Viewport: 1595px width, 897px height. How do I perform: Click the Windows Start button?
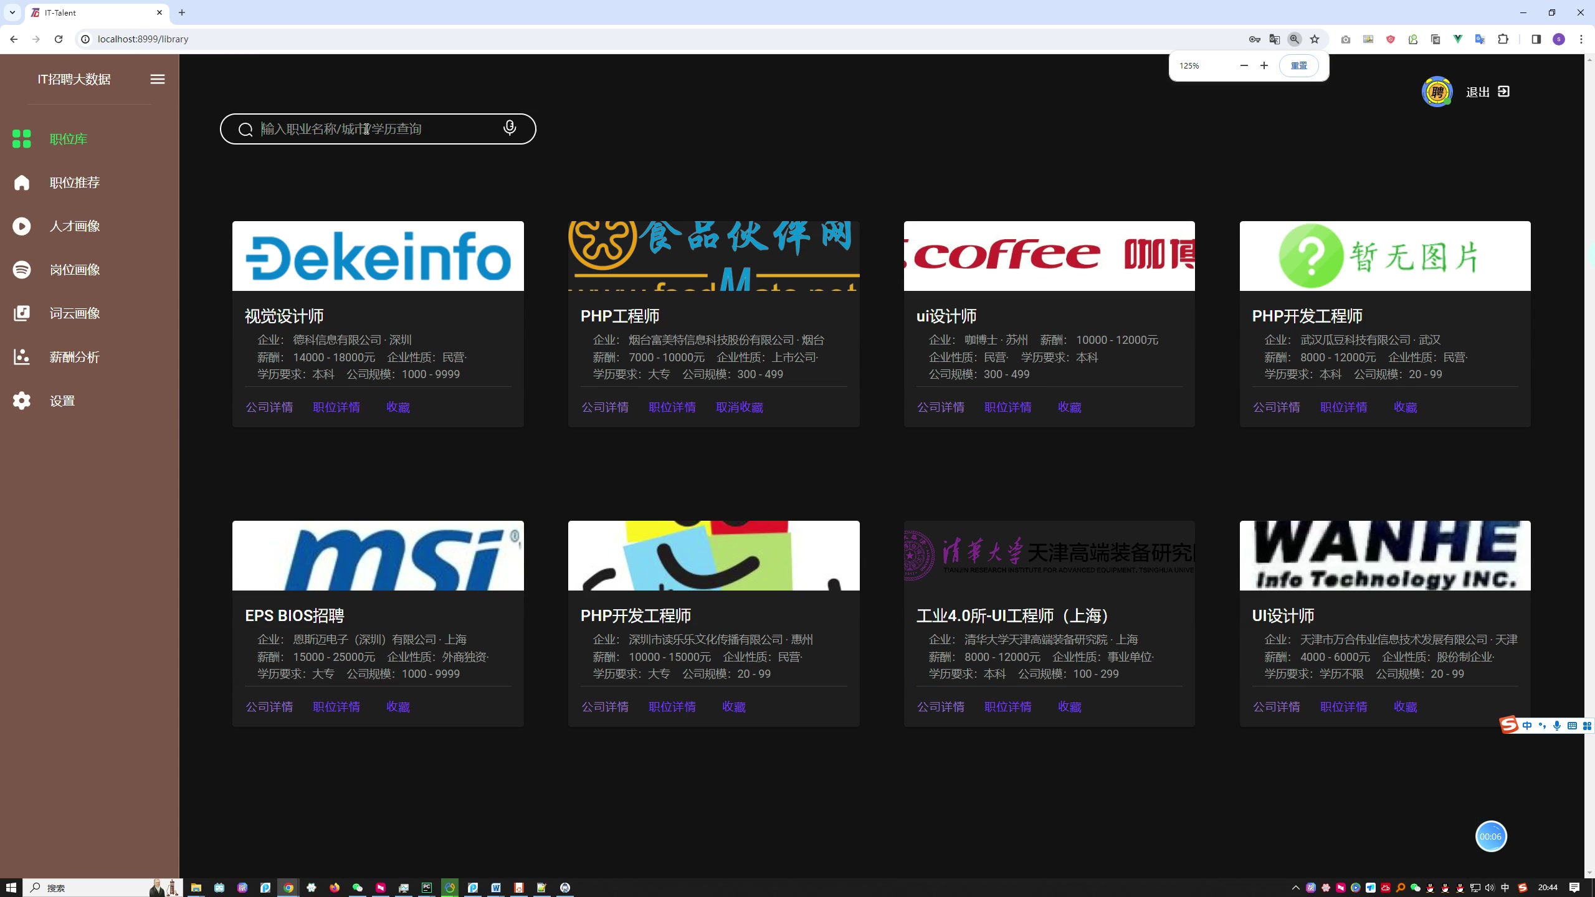click(x=11, y=888)
